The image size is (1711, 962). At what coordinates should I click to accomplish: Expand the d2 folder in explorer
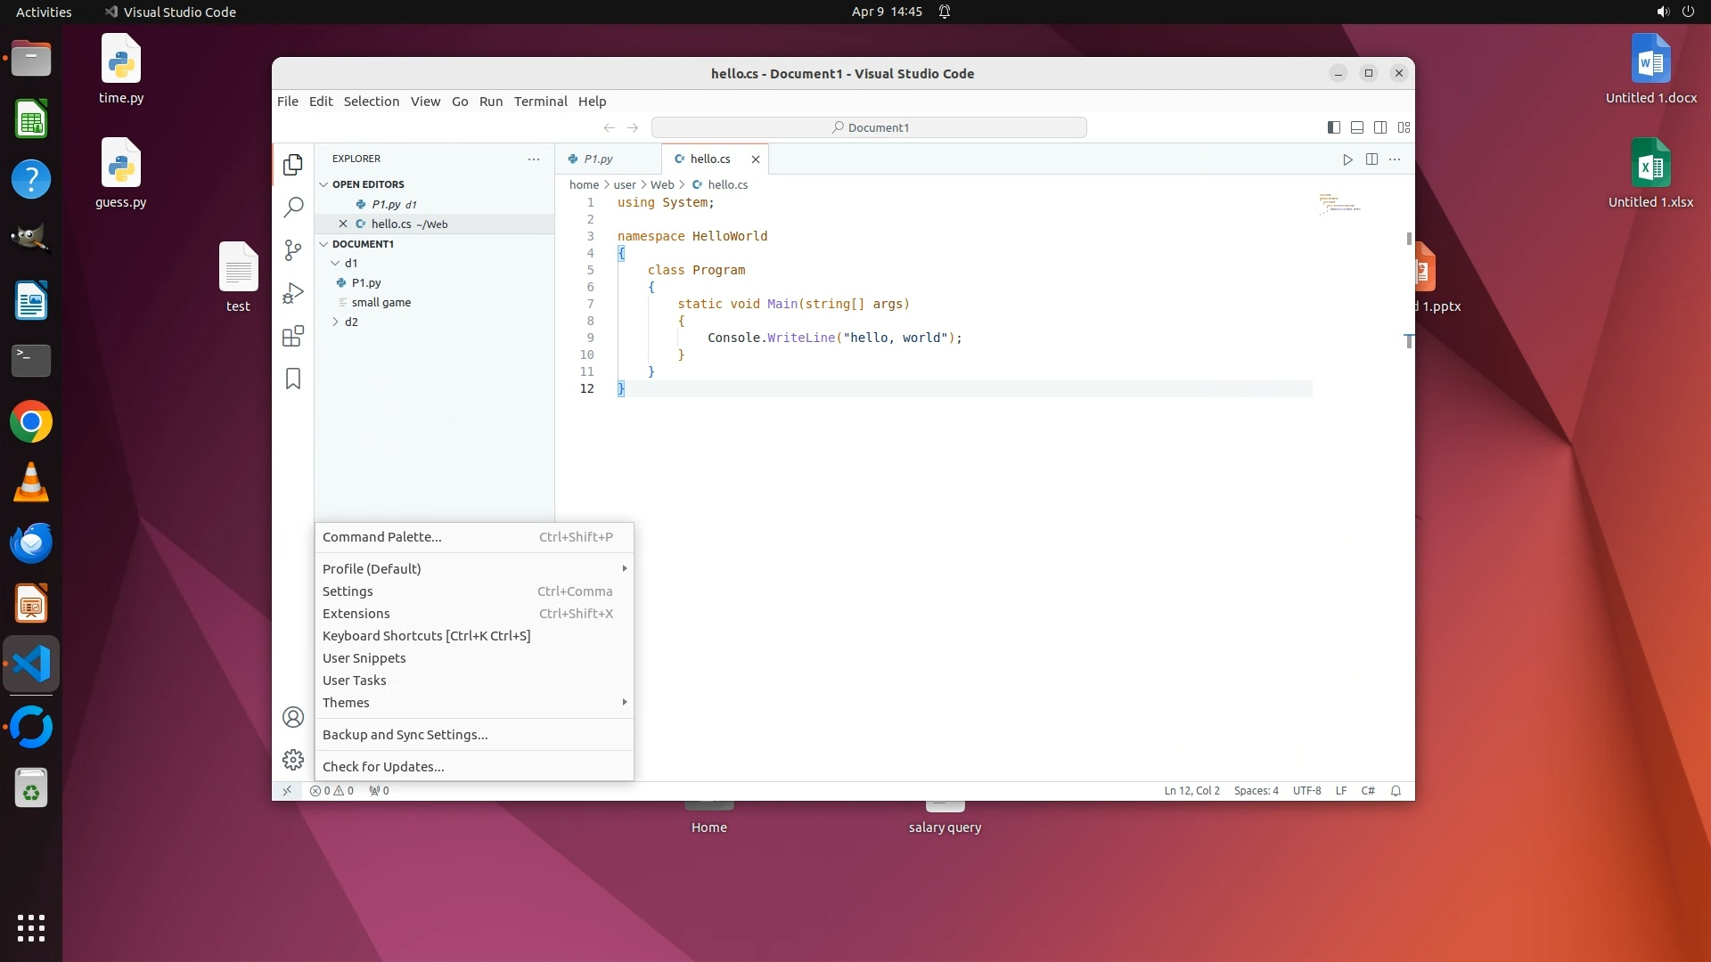pyautogui.click(x=351, y=322)
